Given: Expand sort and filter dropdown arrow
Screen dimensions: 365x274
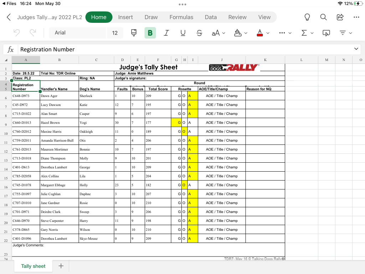Looking at the screenshot, I should pos(351,33).
